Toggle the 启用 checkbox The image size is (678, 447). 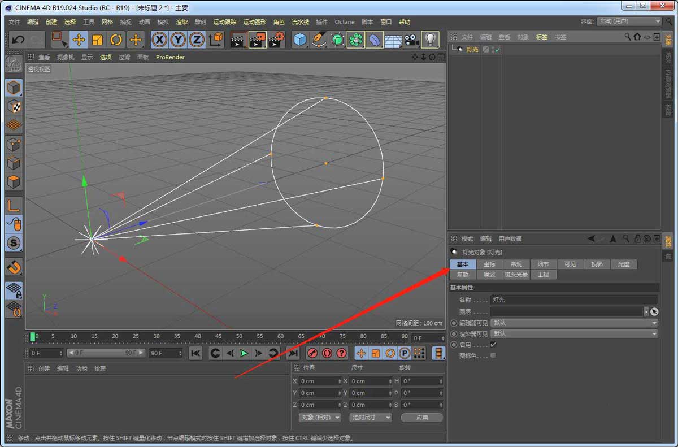493,345
